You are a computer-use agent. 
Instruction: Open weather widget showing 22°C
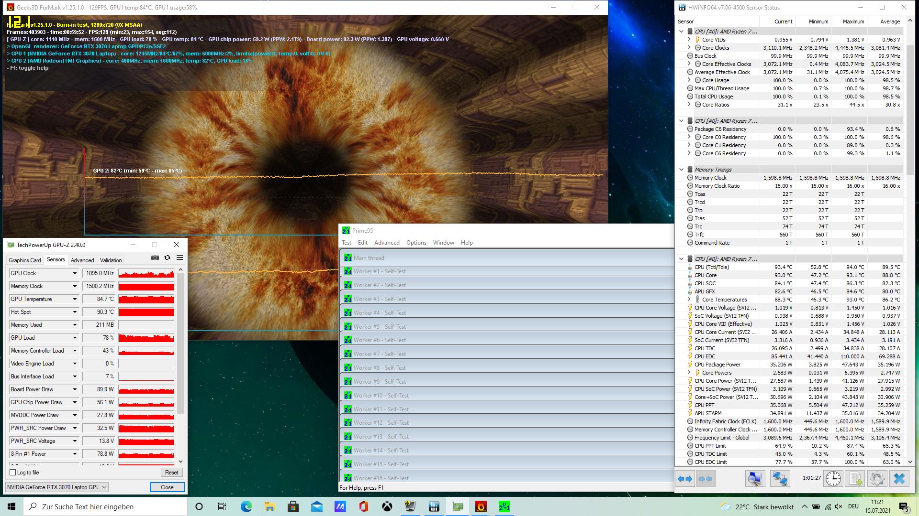point(757,507)
